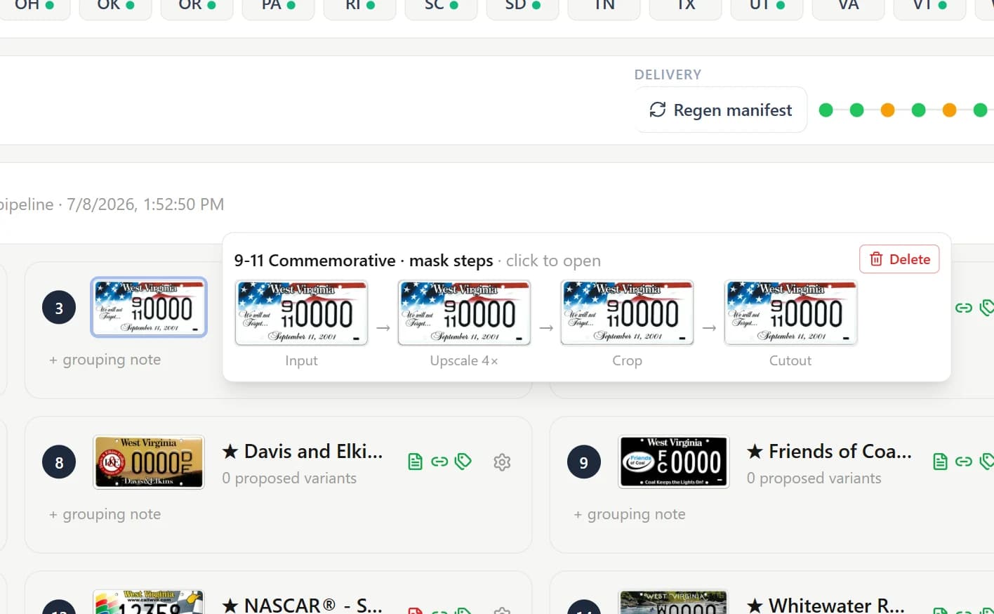Viewport: 994px width, 614px height.
Task: Select the highlighted 9-11 plate thumbnail in card 3
Action: click(149, 307)
